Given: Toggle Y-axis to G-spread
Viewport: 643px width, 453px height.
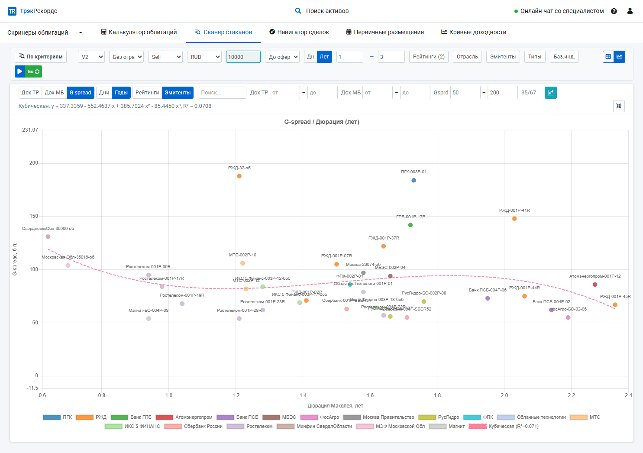Looking at the screenshot, I should point(81,93).
